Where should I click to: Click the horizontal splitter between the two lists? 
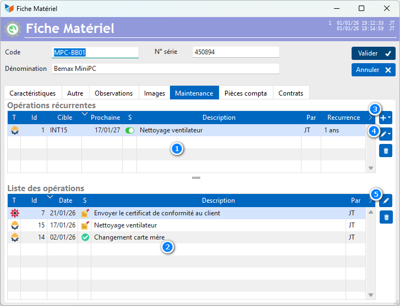(x=196, y=178)
